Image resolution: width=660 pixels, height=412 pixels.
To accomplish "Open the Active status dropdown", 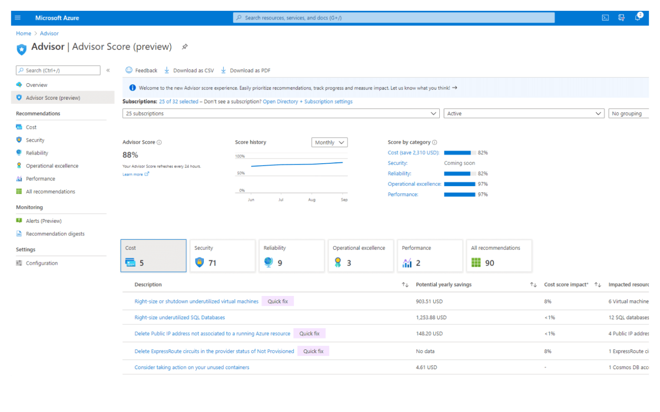I will (x=524, y=114).
